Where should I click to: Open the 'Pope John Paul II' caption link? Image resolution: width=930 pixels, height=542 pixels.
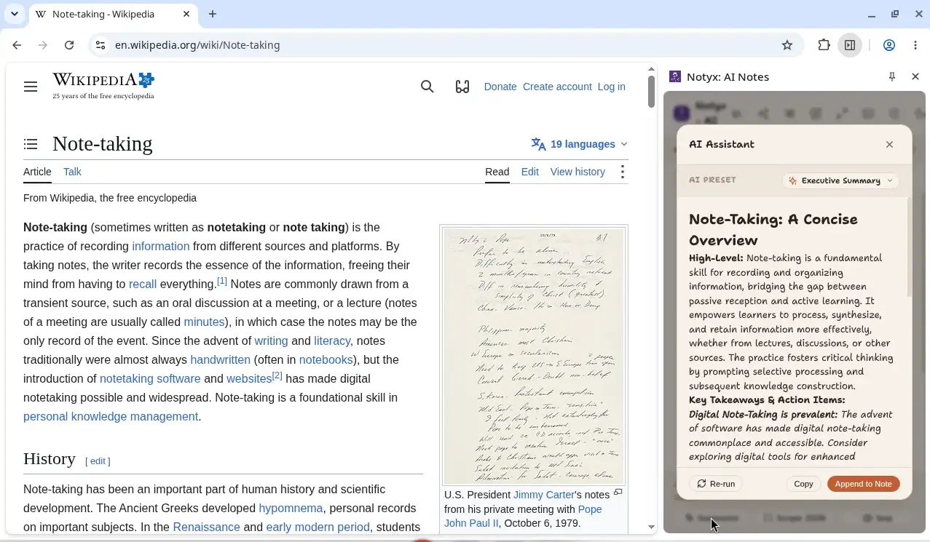[x=523, y=516]
